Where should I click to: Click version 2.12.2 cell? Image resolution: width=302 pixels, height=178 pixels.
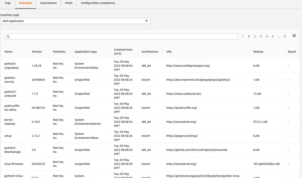(x=36, y=136)
